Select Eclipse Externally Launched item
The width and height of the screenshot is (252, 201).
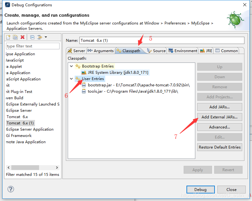(x=33, y=104)
